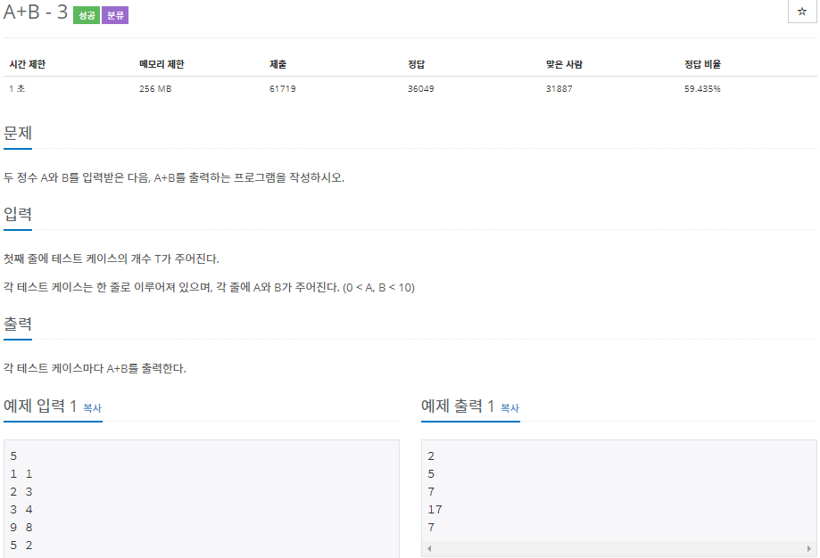Click the A+B - 3 problem title

coord(36,12)
